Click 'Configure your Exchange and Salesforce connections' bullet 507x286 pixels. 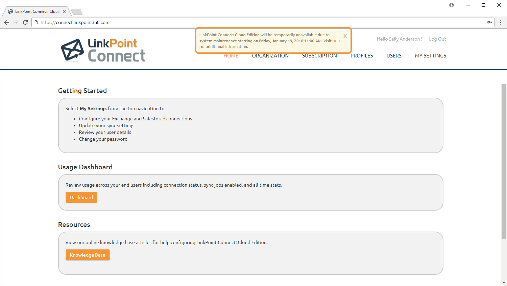coord(136,119)
